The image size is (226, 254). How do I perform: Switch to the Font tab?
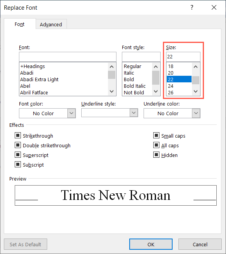pyautogui.click(x=20, y=24)
